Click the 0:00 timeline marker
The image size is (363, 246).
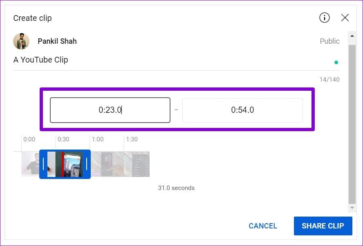coord(29,139)
